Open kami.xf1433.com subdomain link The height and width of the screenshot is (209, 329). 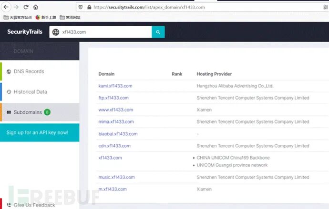tap(115, 86)
